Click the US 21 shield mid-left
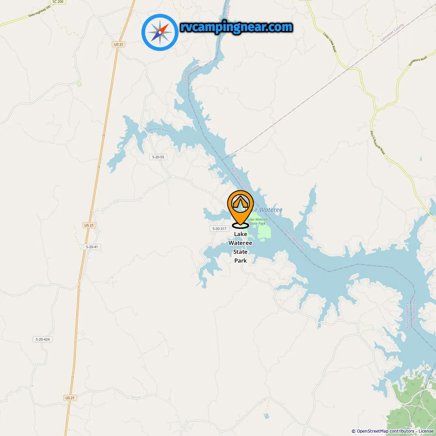 pos(89,225)
